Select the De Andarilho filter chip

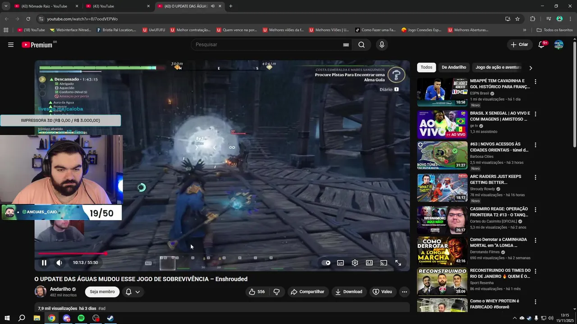pos(454,67)
